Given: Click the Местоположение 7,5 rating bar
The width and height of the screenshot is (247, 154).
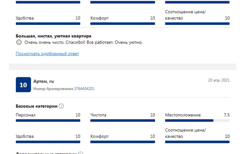Looking at the screenshot, I should 197,121.
